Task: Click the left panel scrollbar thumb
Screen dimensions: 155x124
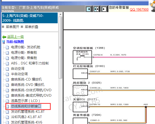Action: point(60,48)
